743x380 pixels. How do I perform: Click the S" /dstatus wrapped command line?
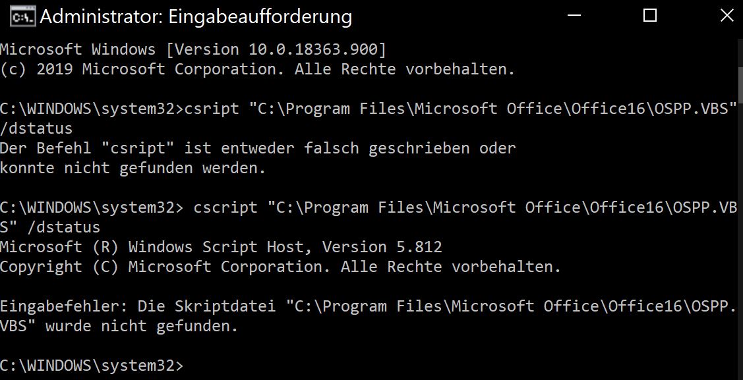50,227
